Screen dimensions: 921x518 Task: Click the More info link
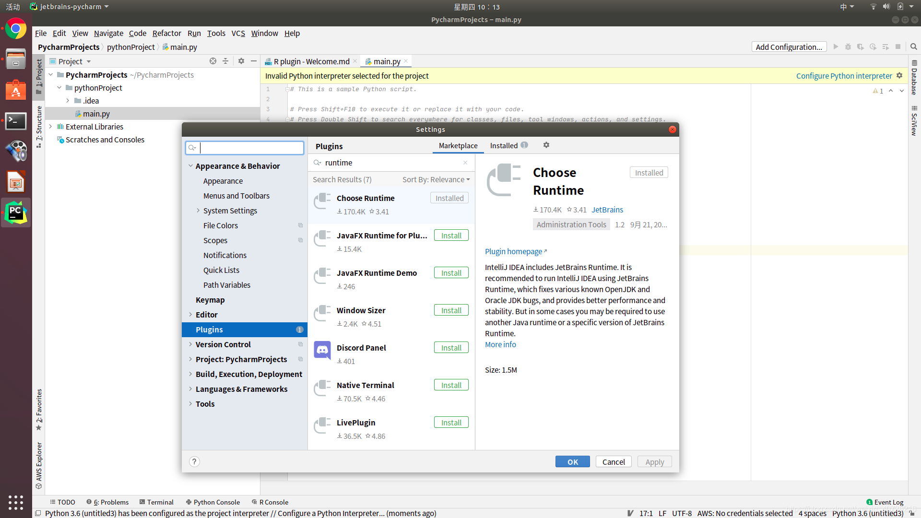pos(500,344)
